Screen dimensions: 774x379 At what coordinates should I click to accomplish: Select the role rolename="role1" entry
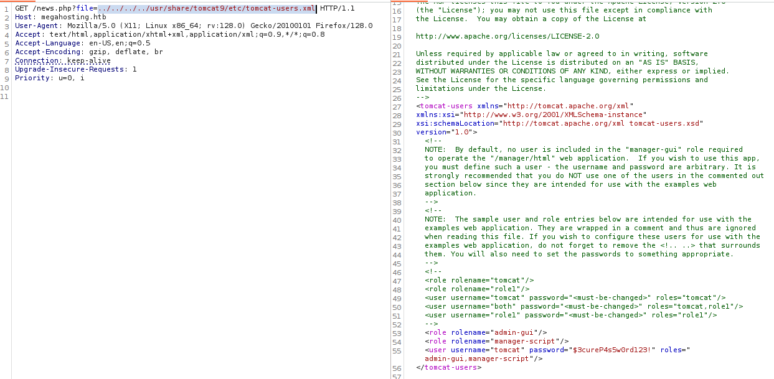pyautogui.click(x=477, y=289)
